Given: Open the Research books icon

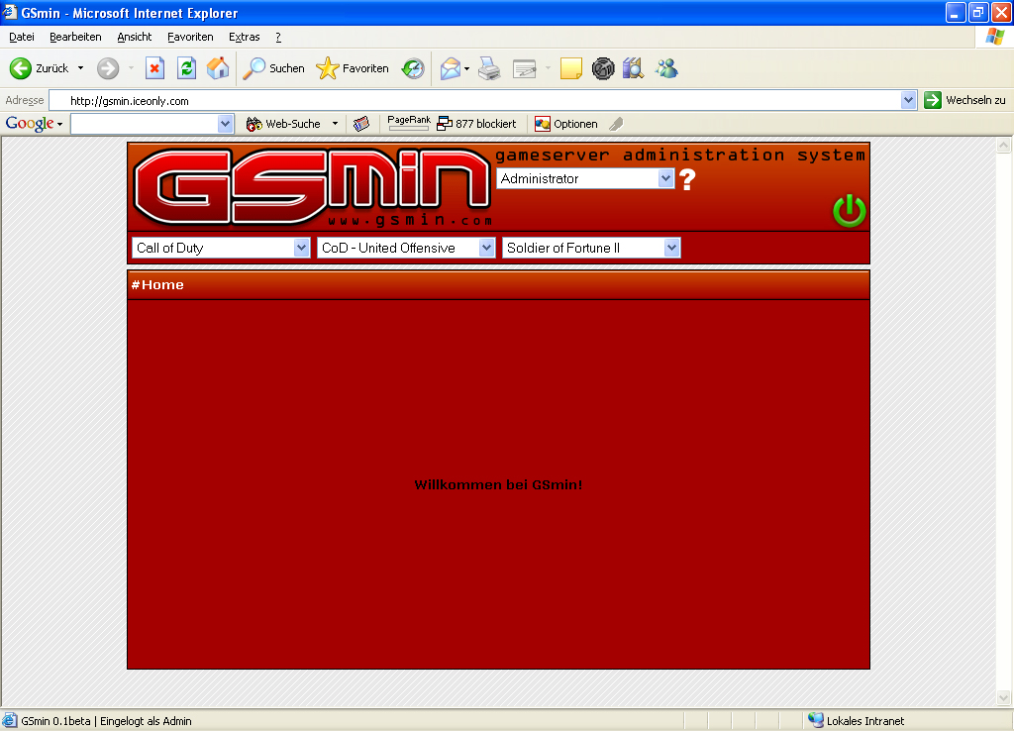Looking at the screenshot, I should pyautogui.click(x=633, y=68).
